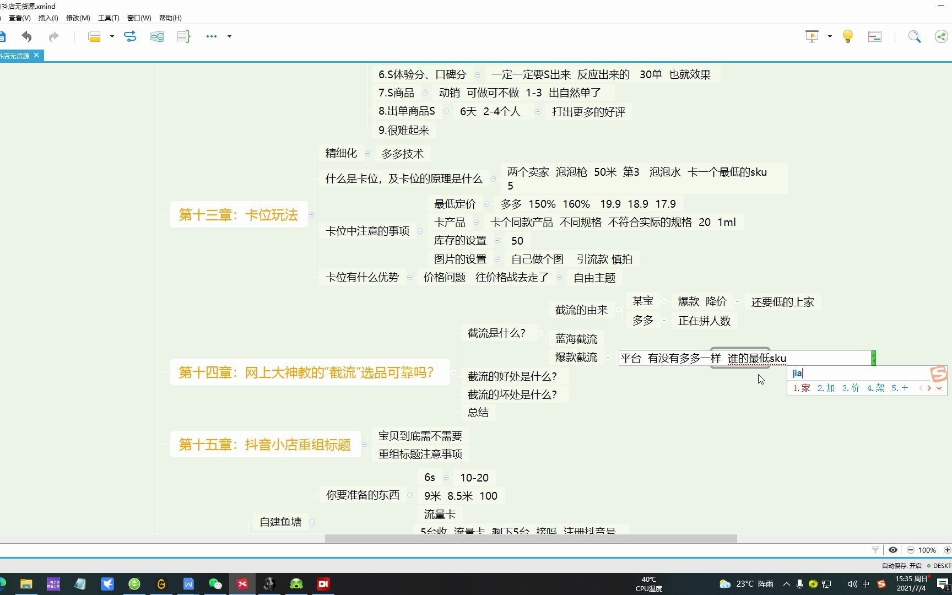
Task: Click the yellow Topic insert icon
Action: pos(94,36)
